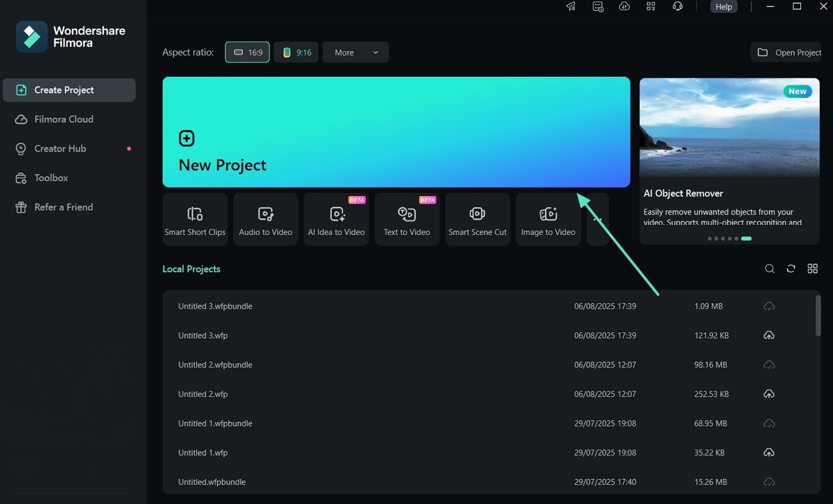833x504 pixels.
Task: Open AI Idea to Video tool
Action: pyautogui.click(x=336, y=219)
